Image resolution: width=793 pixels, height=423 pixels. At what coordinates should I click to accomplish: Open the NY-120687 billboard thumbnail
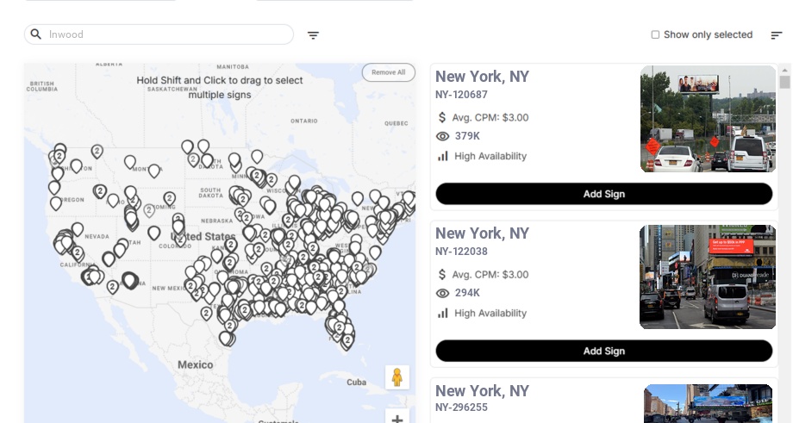[x=708, y=119]
